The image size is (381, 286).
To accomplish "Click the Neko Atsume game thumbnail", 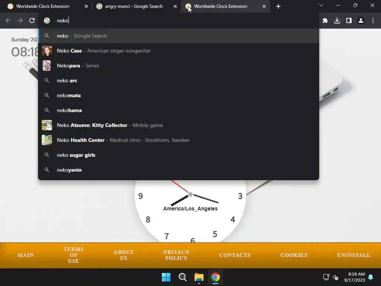I will point(47,125).
